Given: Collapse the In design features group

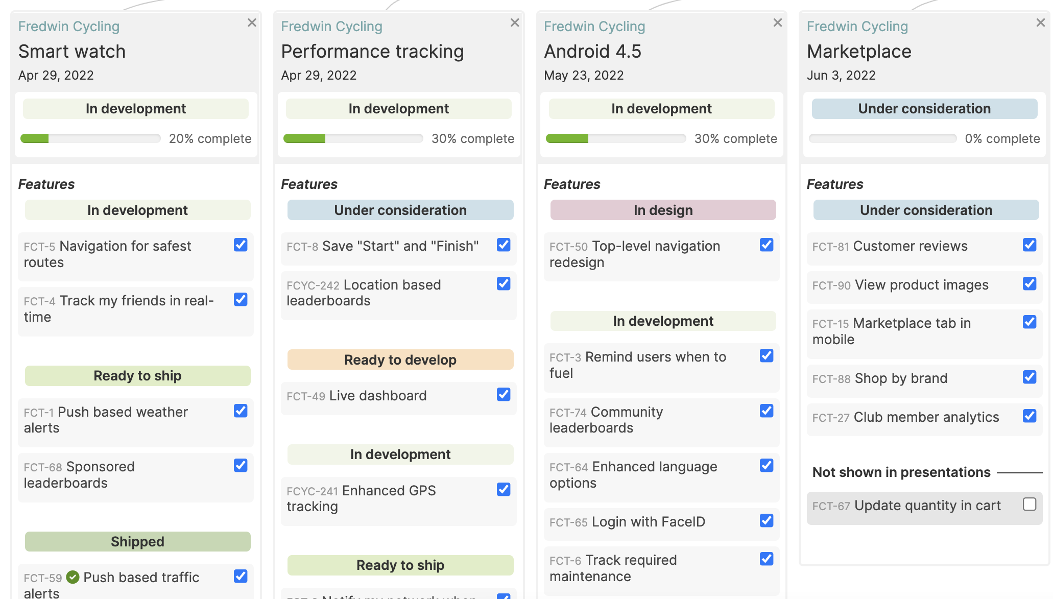Looking at the screenshot, I should 663,210.
